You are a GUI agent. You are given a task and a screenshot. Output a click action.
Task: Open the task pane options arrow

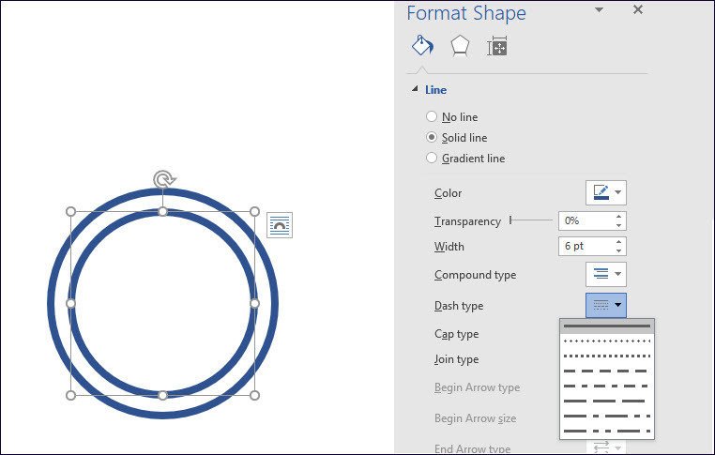pyautogui.click(x=599, y=10)
